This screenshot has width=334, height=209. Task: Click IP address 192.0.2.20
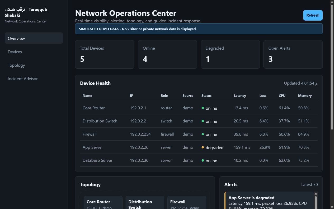[139, 147]
